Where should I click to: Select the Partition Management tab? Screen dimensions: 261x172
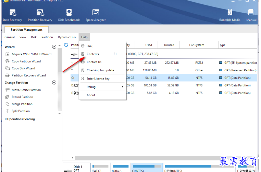point(26,30)
